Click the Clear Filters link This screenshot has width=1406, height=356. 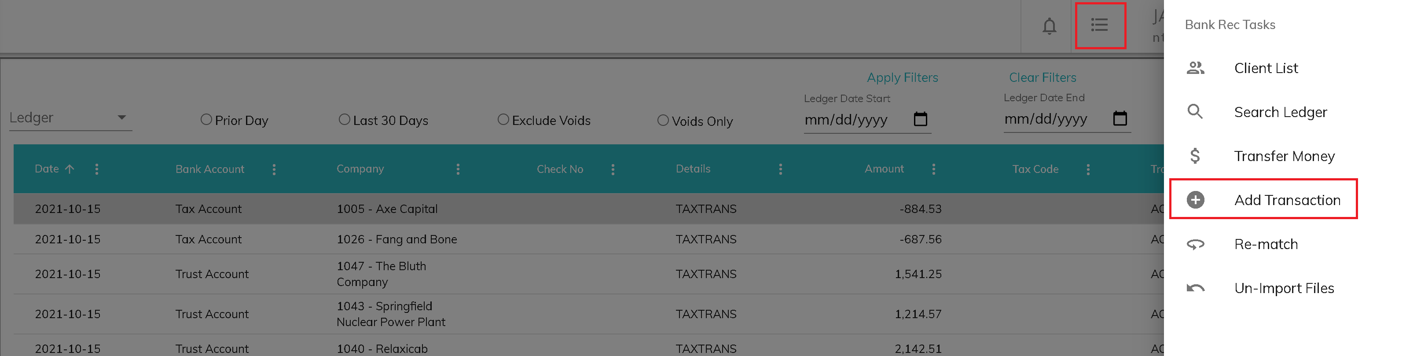[1042, 77]
